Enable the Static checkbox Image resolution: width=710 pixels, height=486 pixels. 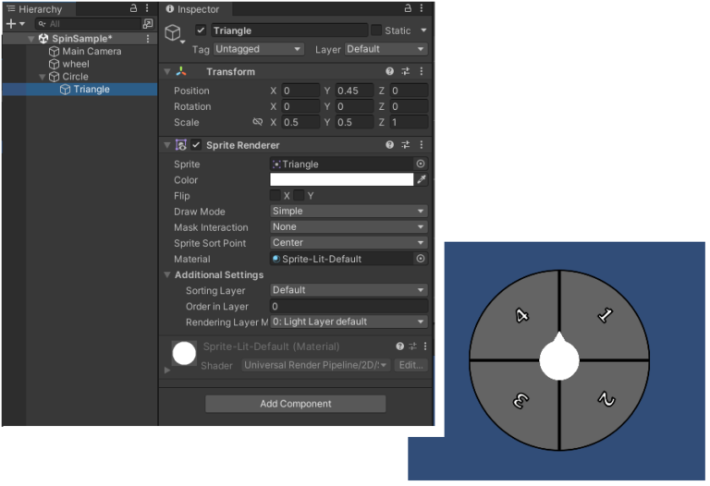375,30
